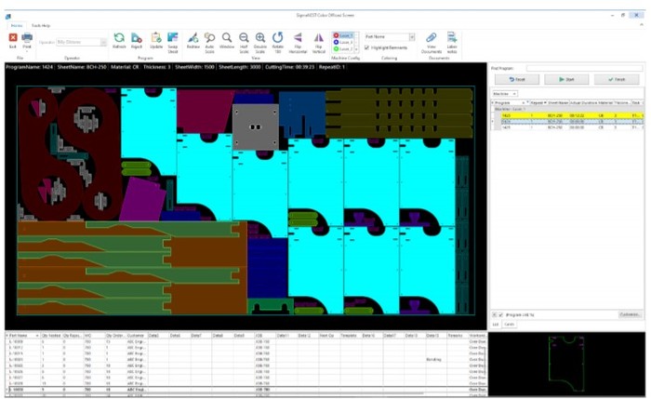Select the Window zoom tool
The width and height of the screenshot is (651, 399).
227,38
